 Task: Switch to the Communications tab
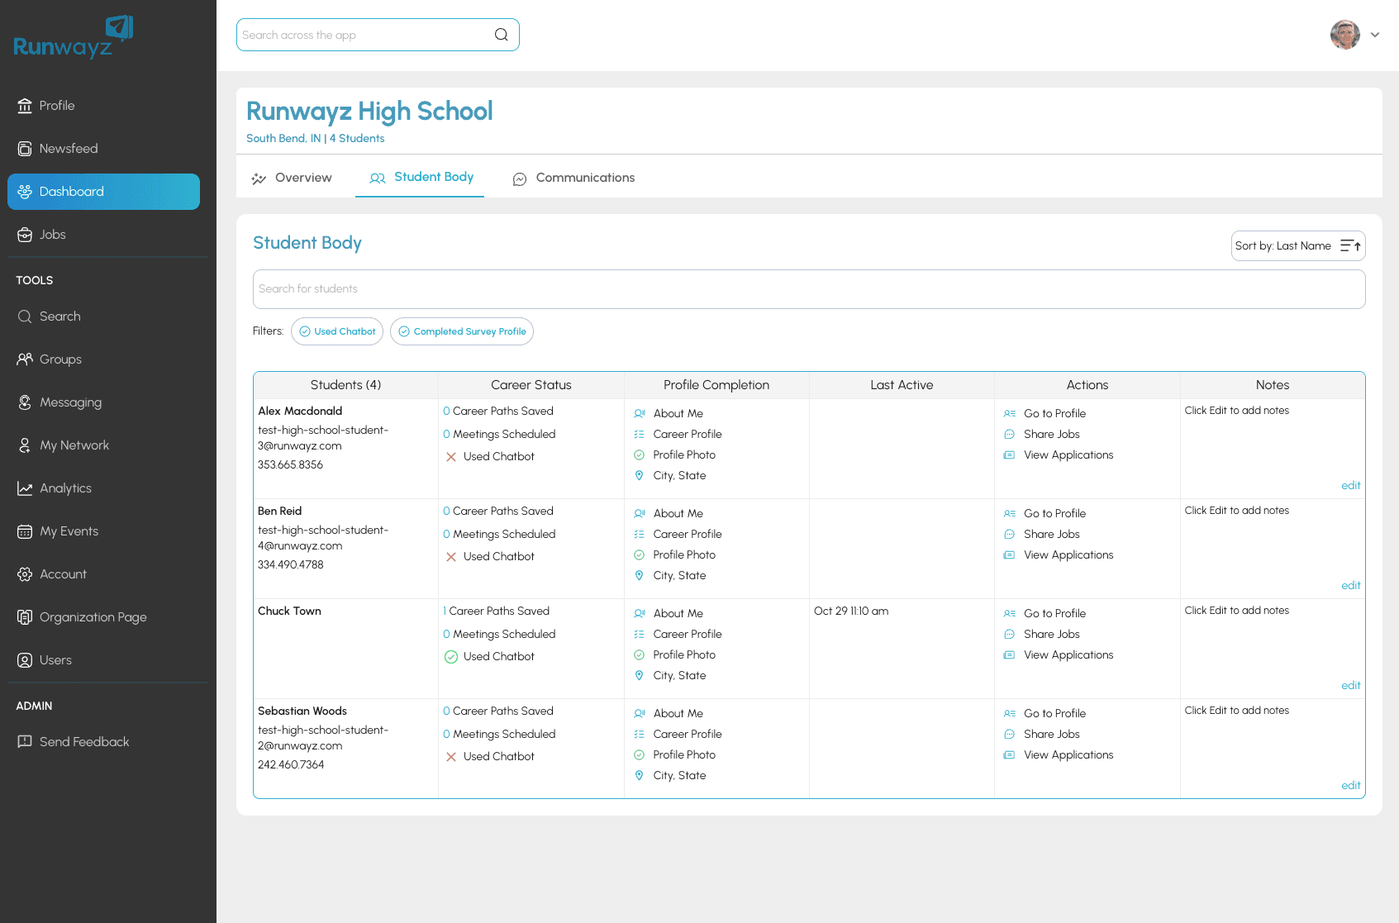coord(574,178)
